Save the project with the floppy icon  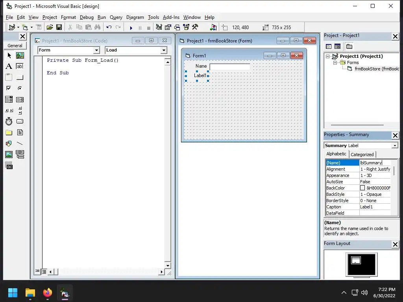pyautogui.click(x=59, y=27)
